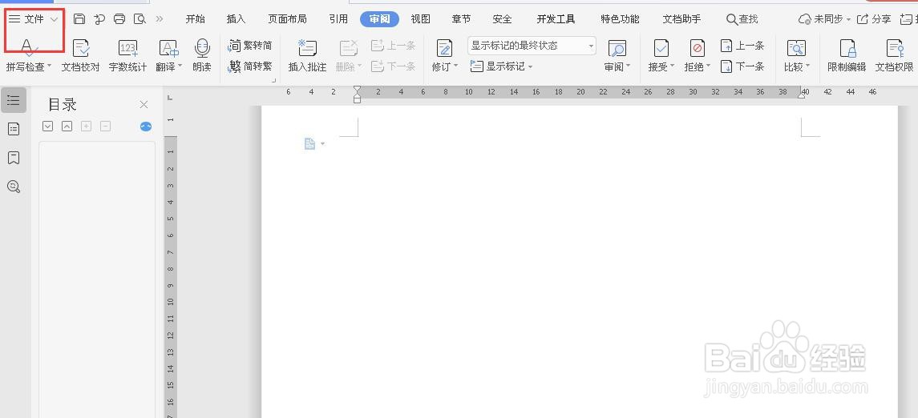Close the 目录 panel

pos(144,105)
